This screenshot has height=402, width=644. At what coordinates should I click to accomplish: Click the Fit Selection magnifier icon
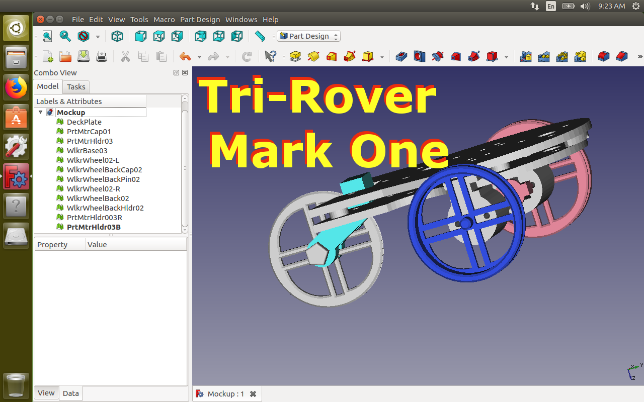pyautogui.click(x=65, y=36)
